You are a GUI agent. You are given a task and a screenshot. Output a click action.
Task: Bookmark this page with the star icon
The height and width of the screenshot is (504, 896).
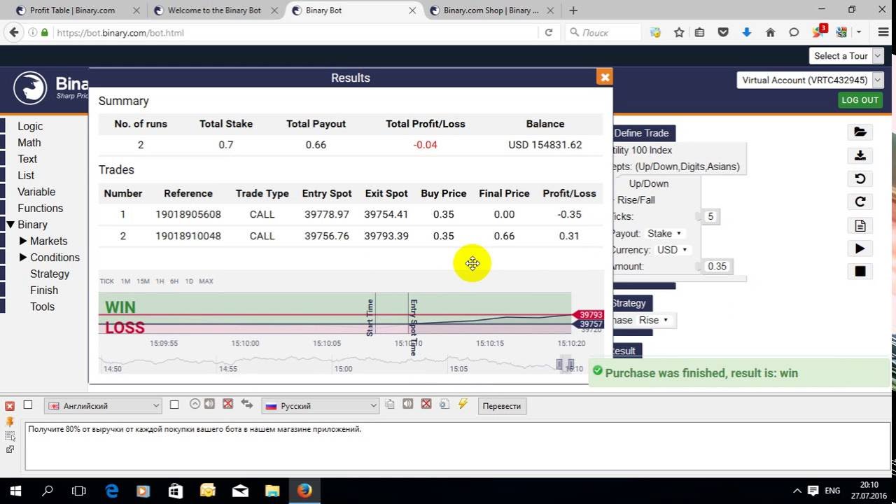(679, 32)
